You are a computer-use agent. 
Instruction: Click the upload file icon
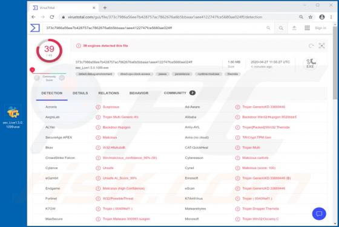point(294,28)
